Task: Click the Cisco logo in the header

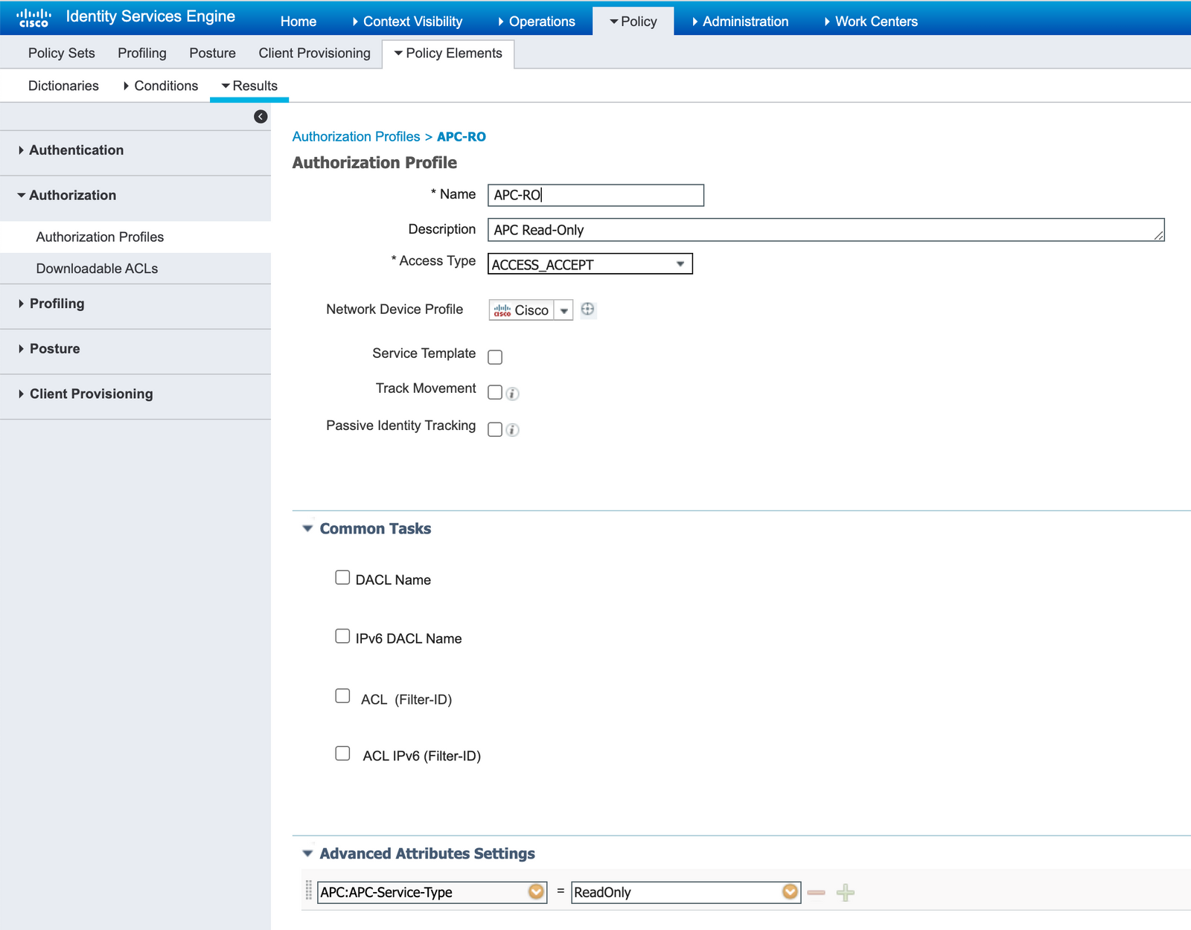Action: point(33,15)
